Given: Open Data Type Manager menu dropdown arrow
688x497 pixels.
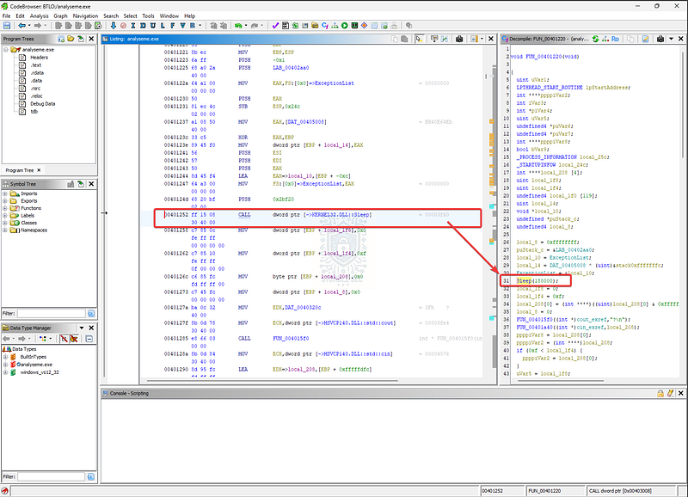Looking at the screenshot, I should click(x=82, y=328).
